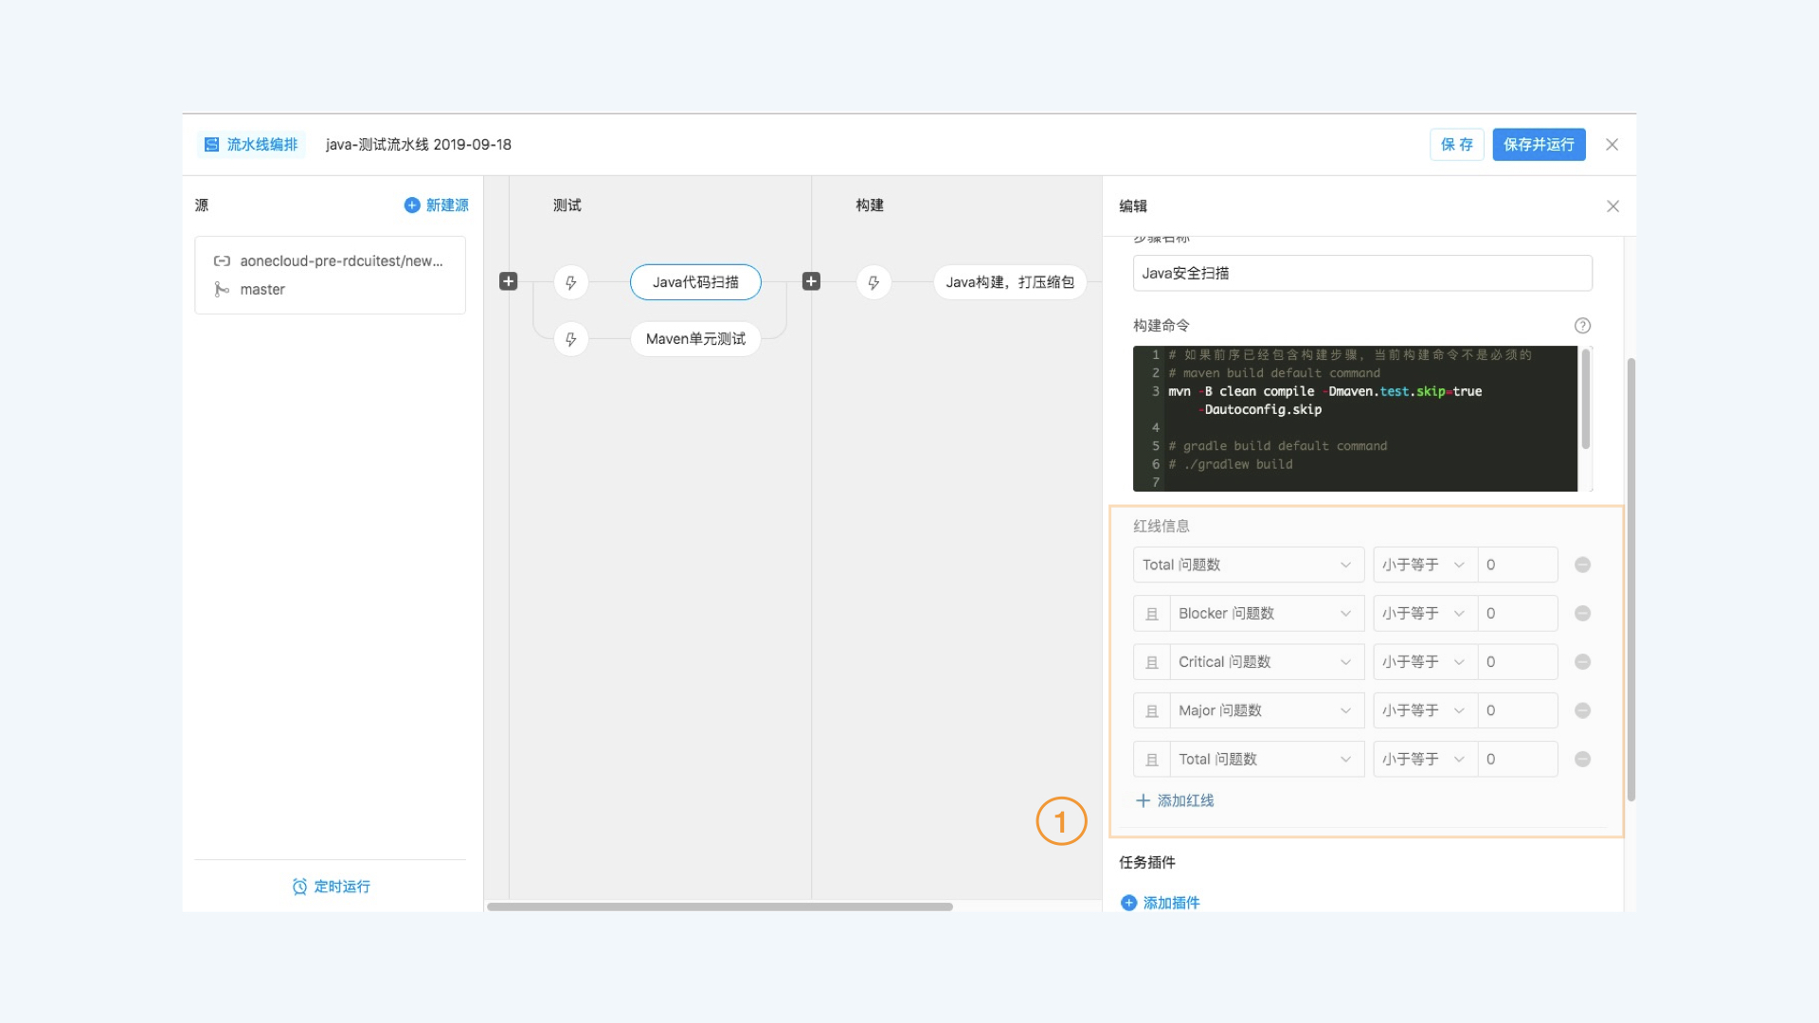Click the threshold value field on first Total row
1819x1023 pixels.
point(1518,565)
